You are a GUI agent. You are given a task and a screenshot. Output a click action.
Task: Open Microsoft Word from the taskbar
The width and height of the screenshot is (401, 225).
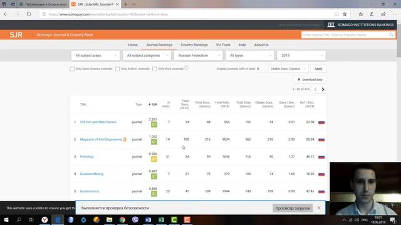point(148,219)
